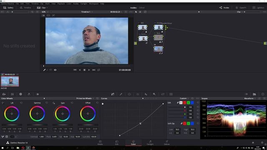Image resolution: width=267 pixels, height=150 pixels.
Task: Toggle the blue curve edit channel
Action: click(x=192, y=103)
